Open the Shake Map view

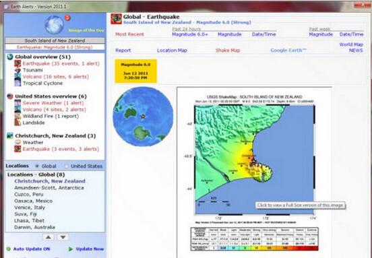pos(228,51)
